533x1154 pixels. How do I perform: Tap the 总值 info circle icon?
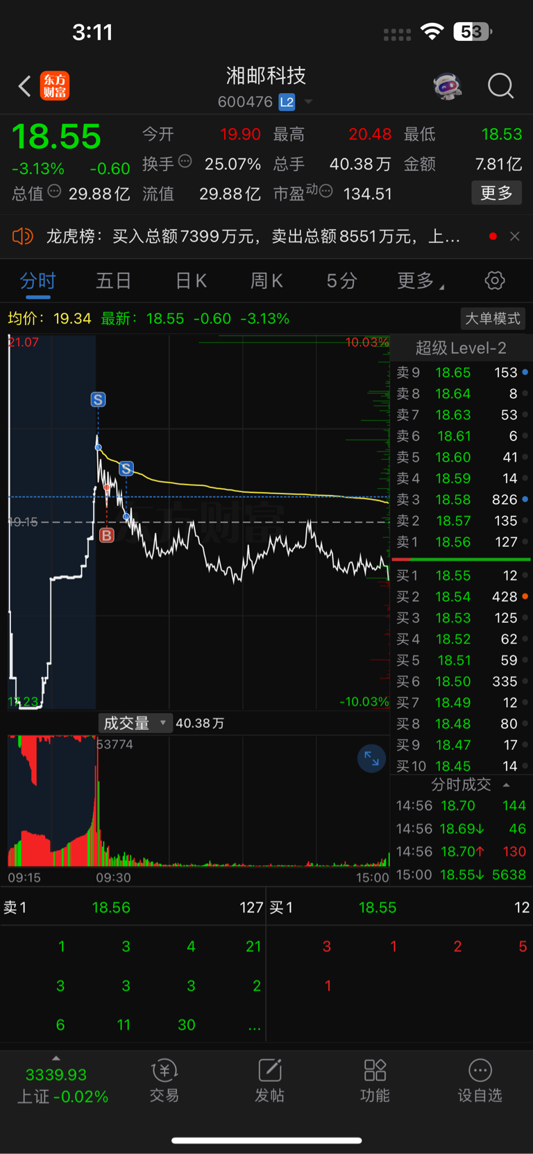click(x=54, y=192)
